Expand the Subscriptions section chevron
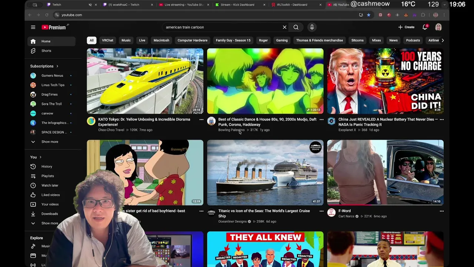The width and height of the screenshot is (474, 267). pos(57,66)
